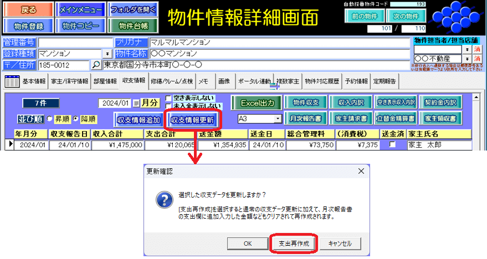Screen dimensions: 487x259
Task: Click the 消 clear button for 物件担当者
Action: tap(478, 49)
